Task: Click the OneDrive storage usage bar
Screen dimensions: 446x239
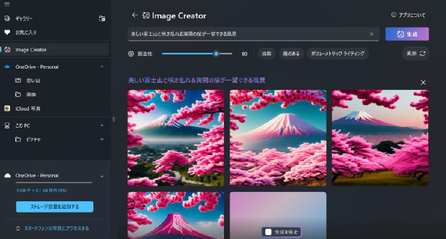Action: click(x=54, y=182)
